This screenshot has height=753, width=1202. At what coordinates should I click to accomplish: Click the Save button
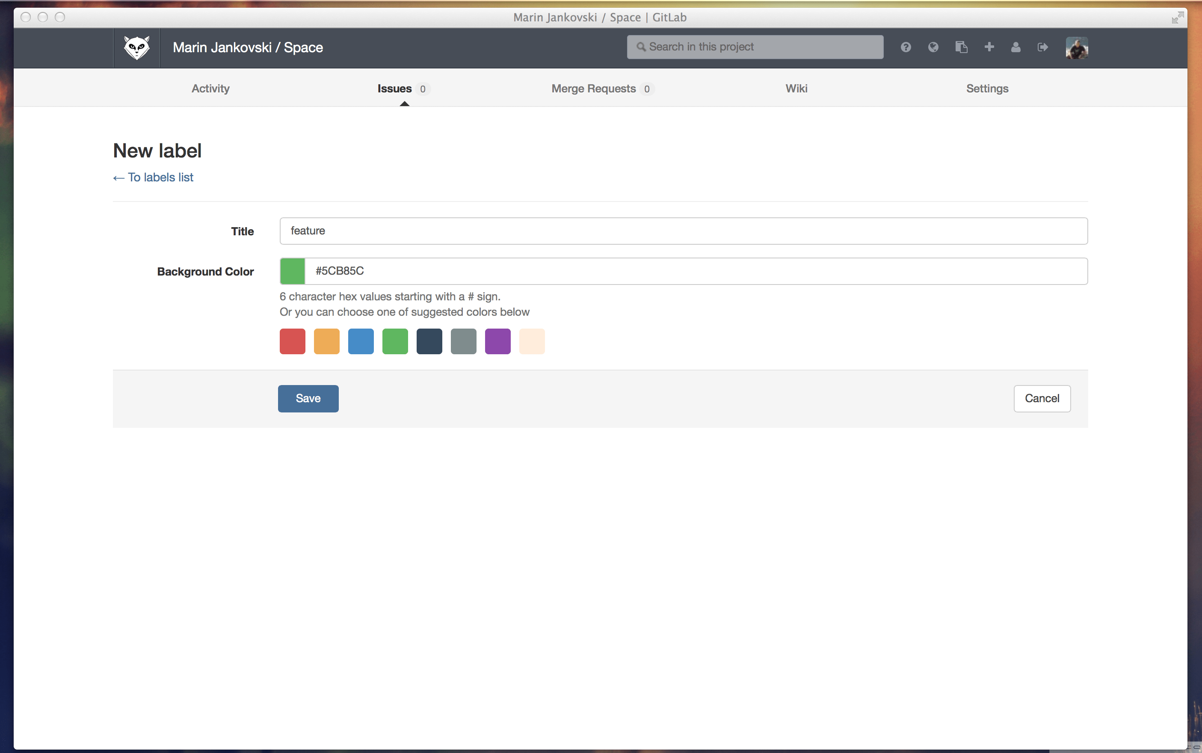coord(308,398)
